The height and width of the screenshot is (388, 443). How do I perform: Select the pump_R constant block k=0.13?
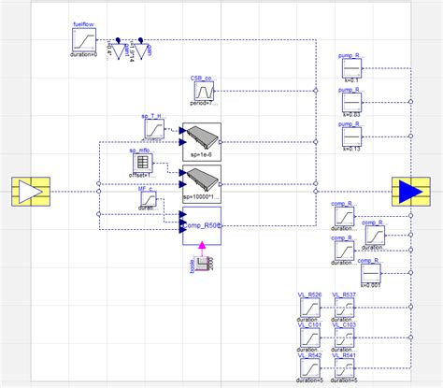(352, 137)
